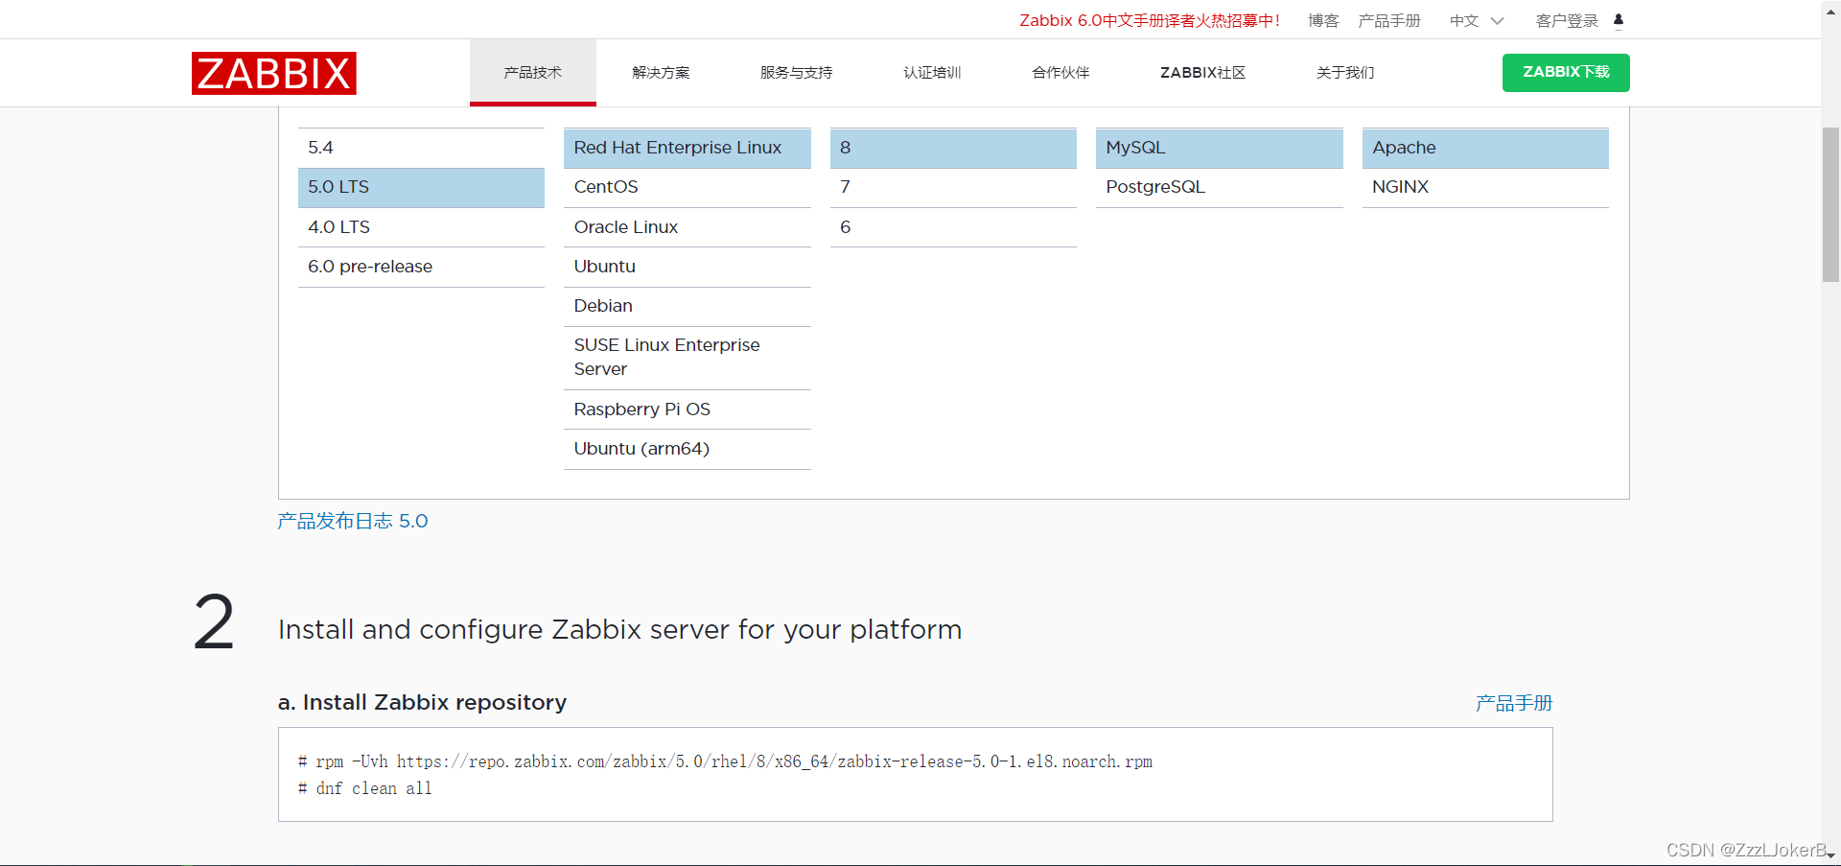
Task: Select Raspberry Pi OS distribution
Action: coord(687,410)
